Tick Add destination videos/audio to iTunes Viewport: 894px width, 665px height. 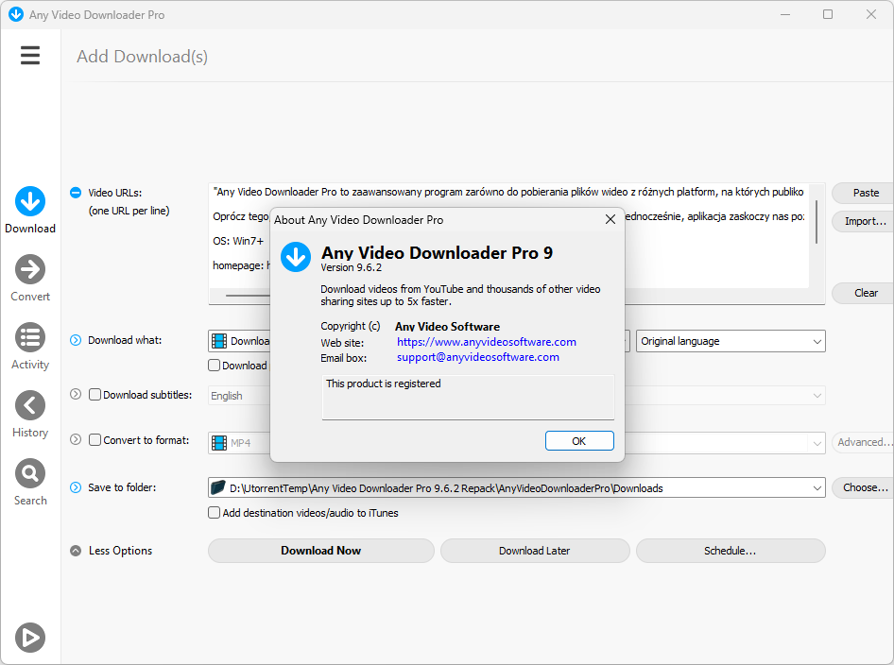(x=214, y=512)
